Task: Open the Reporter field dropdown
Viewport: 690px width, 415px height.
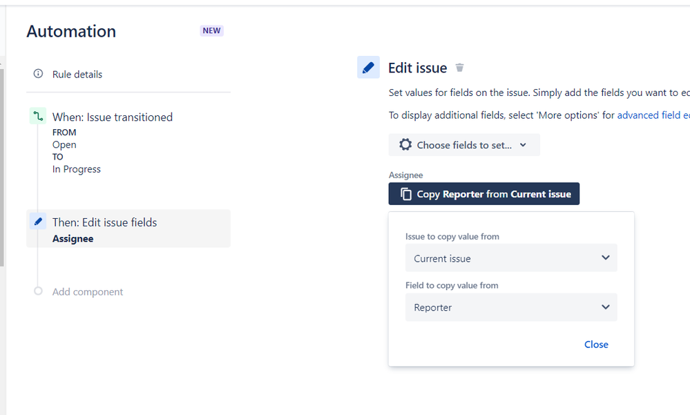Action: [511, 307]
